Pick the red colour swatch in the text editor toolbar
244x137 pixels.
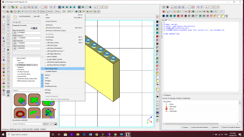coord(178,16)
